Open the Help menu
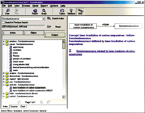The height and width of the screenshot is (113, 145). pyautogui.click(x=63, y=6)
